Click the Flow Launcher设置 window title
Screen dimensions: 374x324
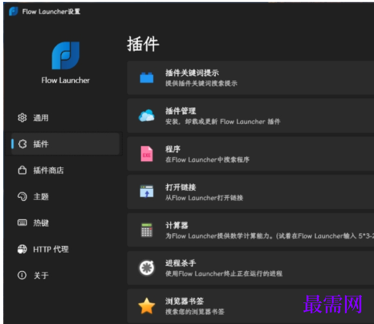point(51,11)
